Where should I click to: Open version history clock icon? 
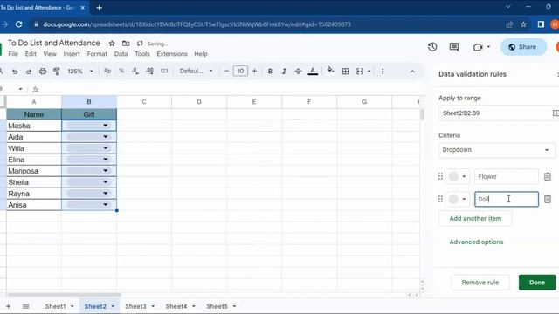[x=432, y=47]
